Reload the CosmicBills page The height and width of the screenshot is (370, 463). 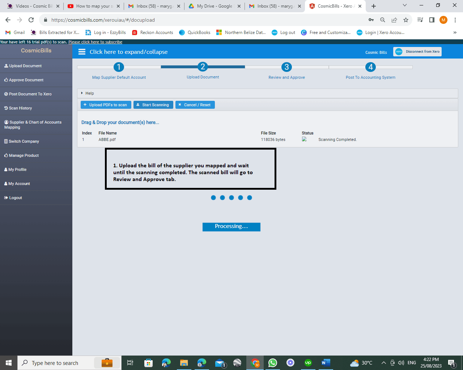point(31,20)
